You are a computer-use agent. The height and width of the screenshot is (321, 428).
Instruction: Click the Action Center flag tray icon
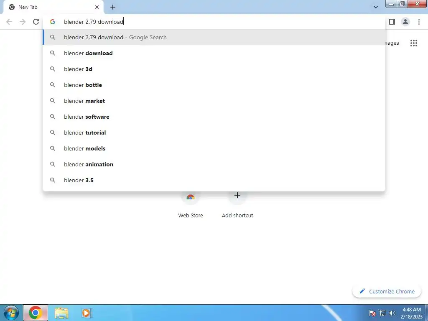tap(372, 313)
